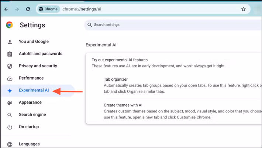Screen dimensions: 262x148
Task: Click the globe icon for Languages
Action: 10,144
